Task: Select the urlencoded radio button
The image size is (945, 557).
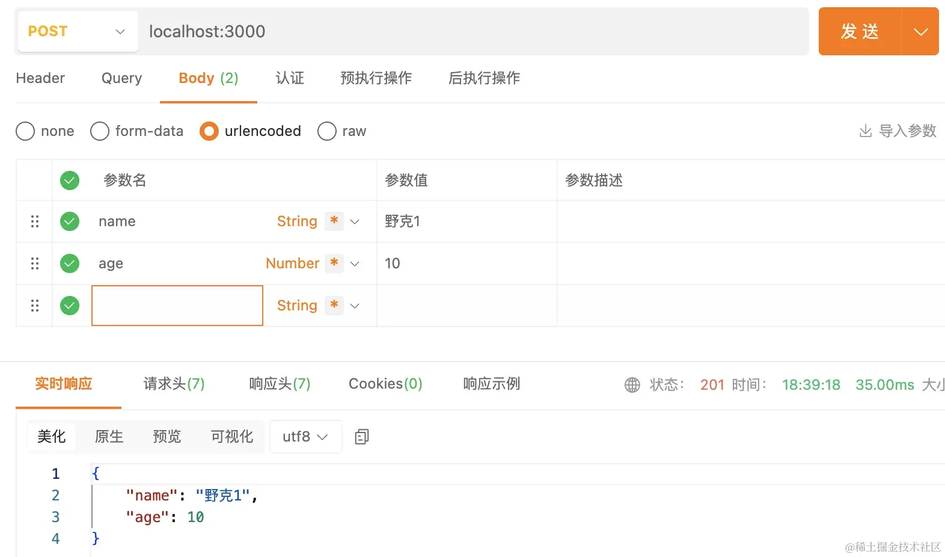Action: [x=209, y=131]
